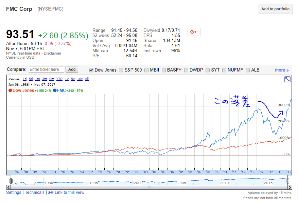Viewport: 298px width, 202px height.
Task: Open Link to this view
Action: click(69, 193)
